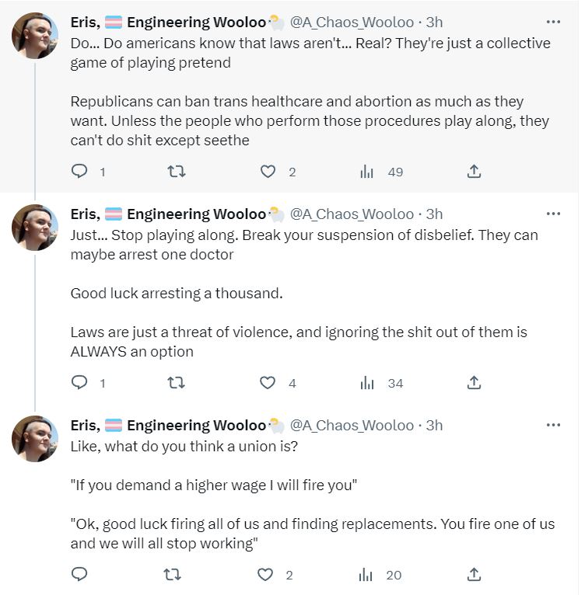
Task: Share the union tweet
Action: click(474, 575)
